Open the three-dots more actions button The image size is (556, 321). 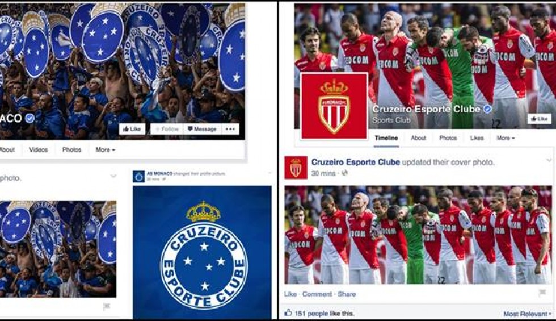pos(230,129)
